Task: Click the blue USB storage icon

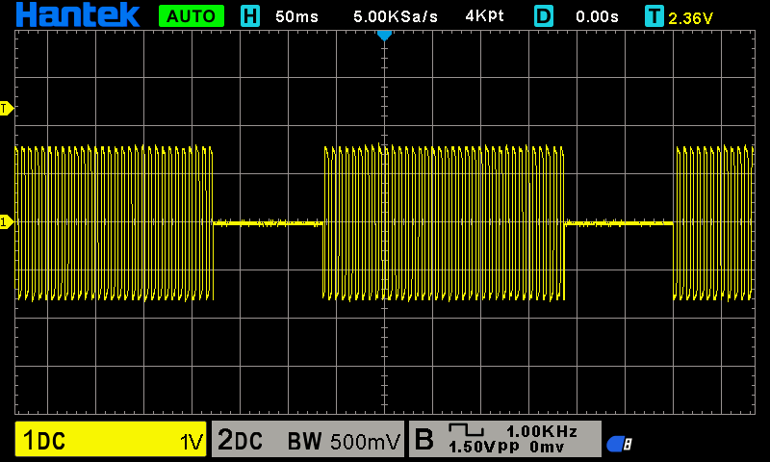Action: [619, 444]
